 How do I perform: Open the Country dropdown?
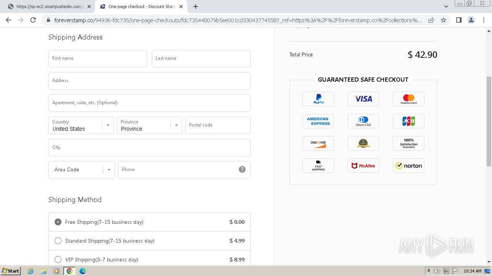81,125
